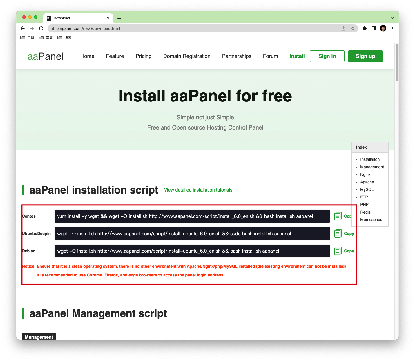Jump to Management in the Index

372,167
